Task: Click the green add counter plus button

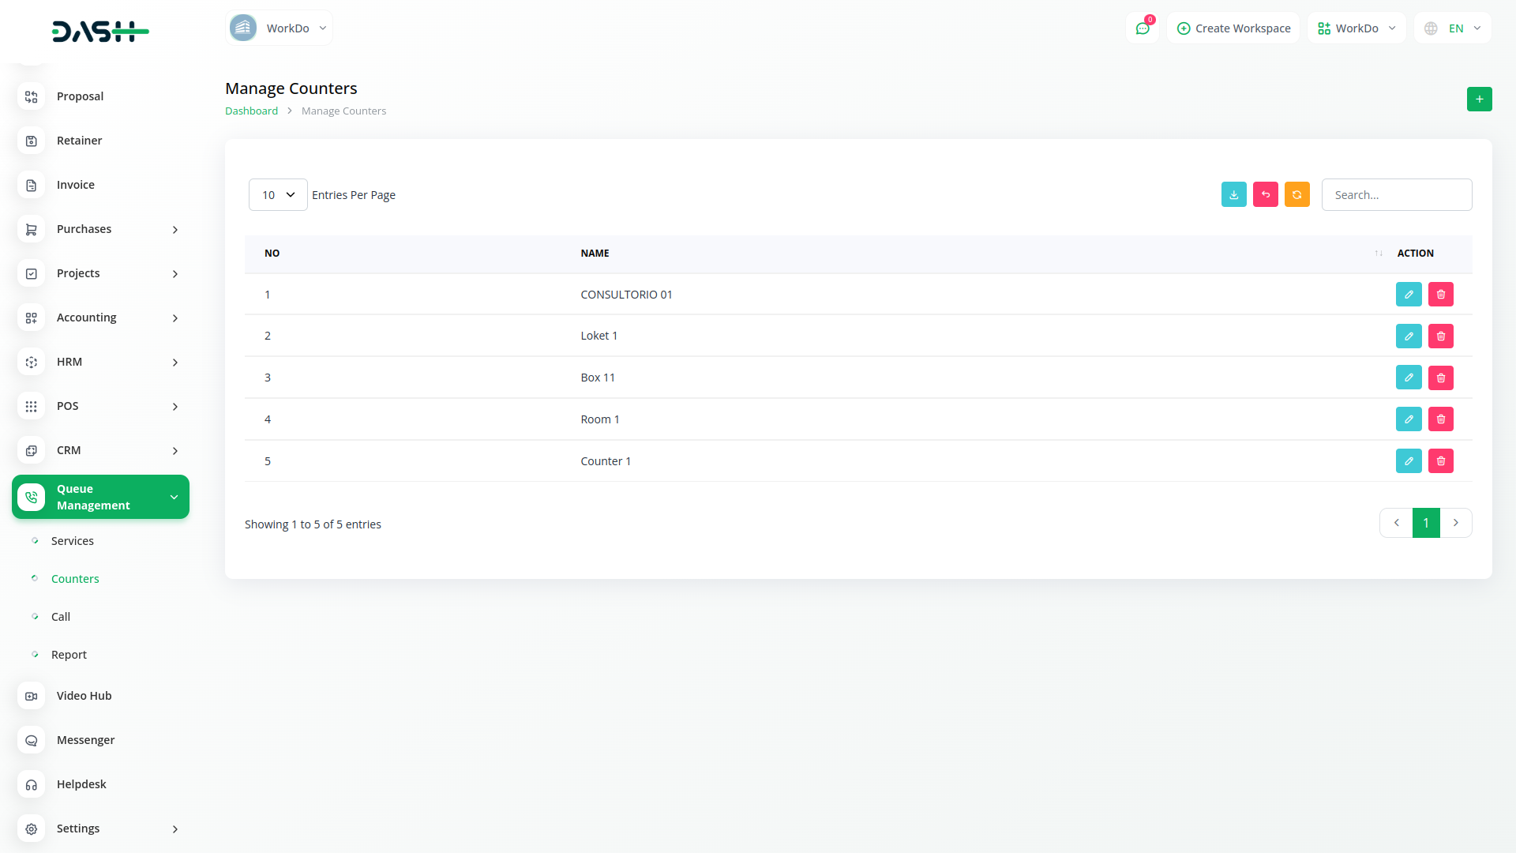Action: pos(1479,100)
